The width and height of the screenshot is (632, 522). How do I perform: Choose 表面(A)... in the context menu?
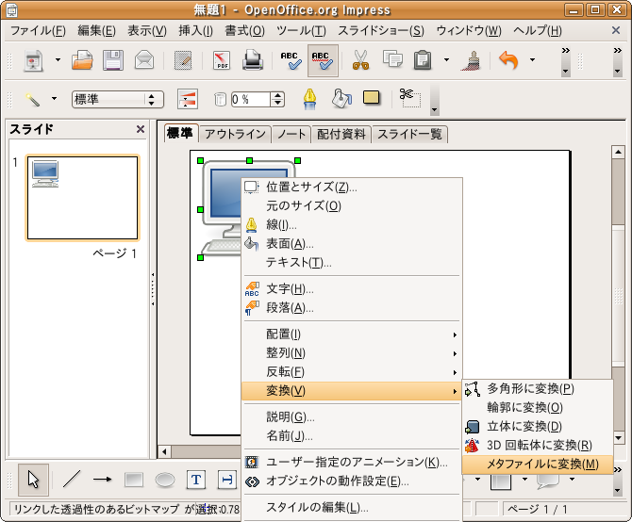tap(352, 244)
